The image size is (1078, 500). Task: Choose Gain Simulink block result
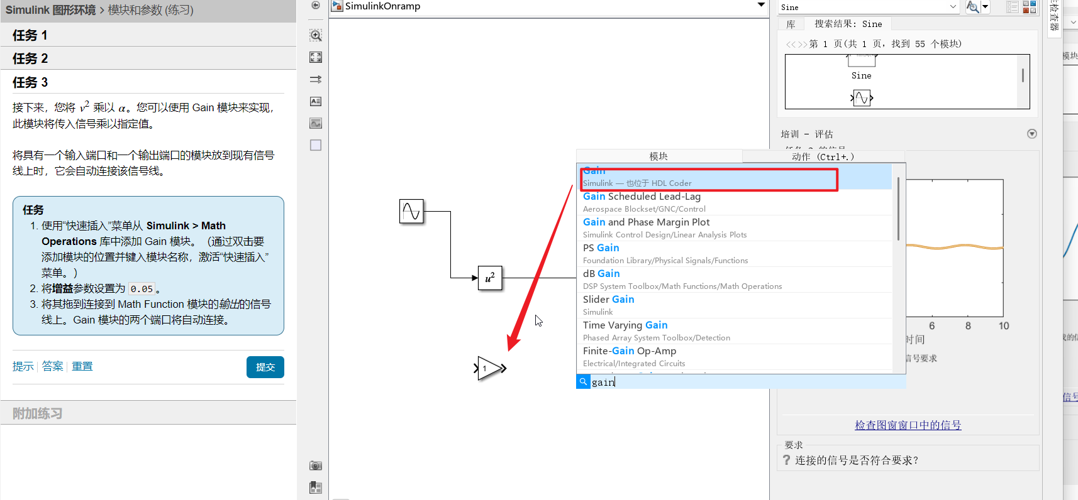[735, 177]
